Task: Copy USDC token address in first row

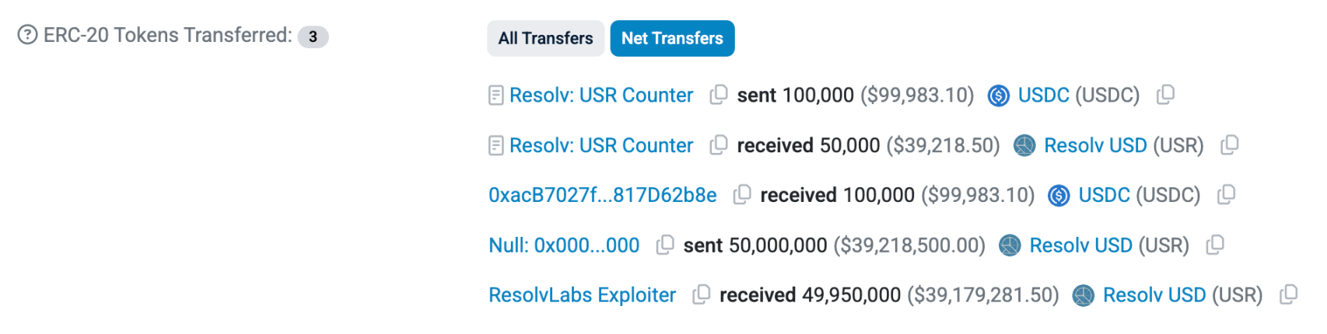Action: coord(1165,95)
